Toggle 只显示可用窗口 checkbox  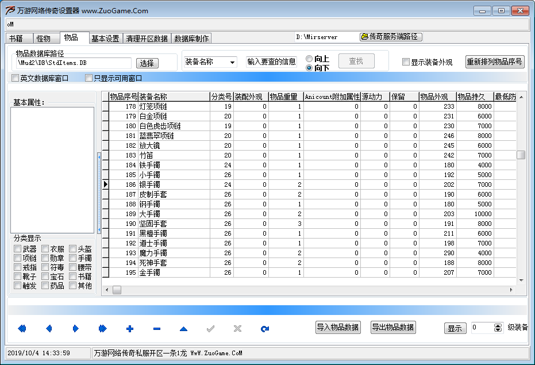(88, 78)
